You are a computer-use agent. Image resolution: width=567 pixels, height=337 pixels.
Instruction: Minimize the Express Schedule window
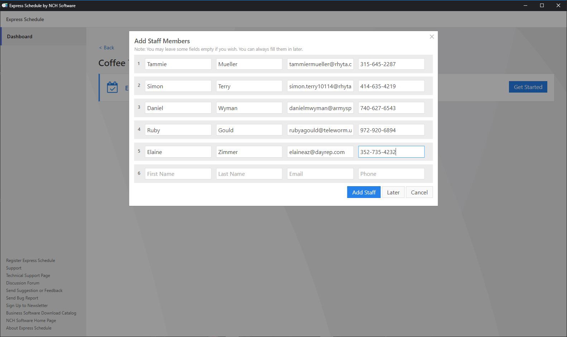pyautogui.click(x=525, y=5)
